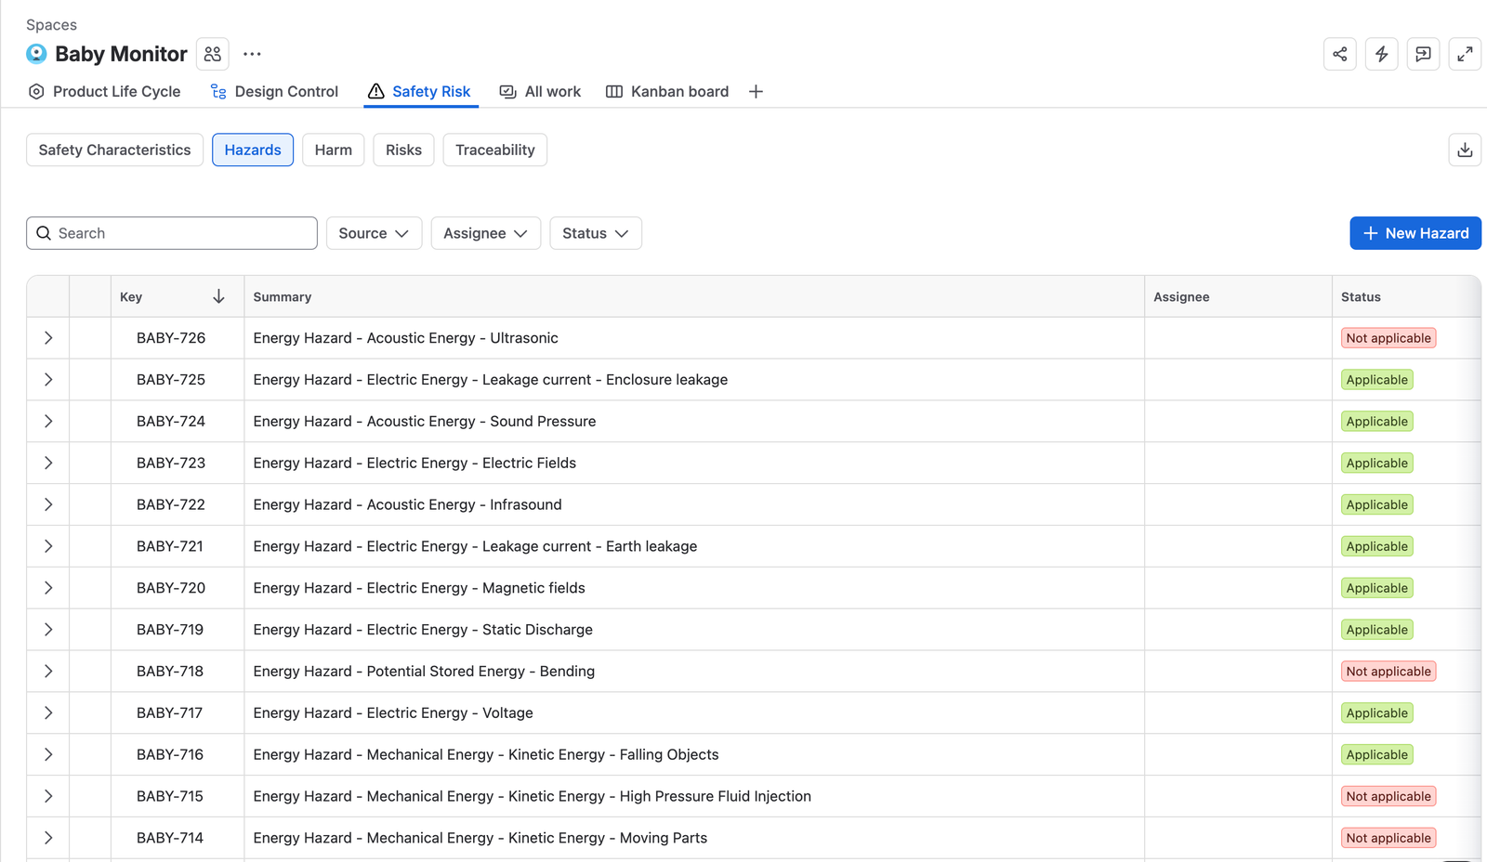Open the Status filter dropdown
The width and height of the screenshot is (1487, 862).
[x=596, y=233]
